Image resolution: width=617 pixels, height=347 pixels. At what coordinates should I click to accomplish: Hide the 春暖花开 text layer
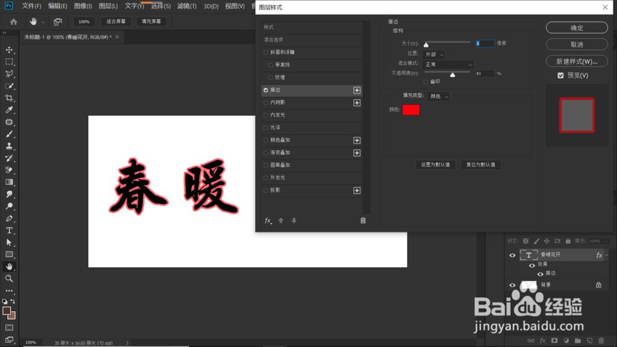tap(512, 255)
